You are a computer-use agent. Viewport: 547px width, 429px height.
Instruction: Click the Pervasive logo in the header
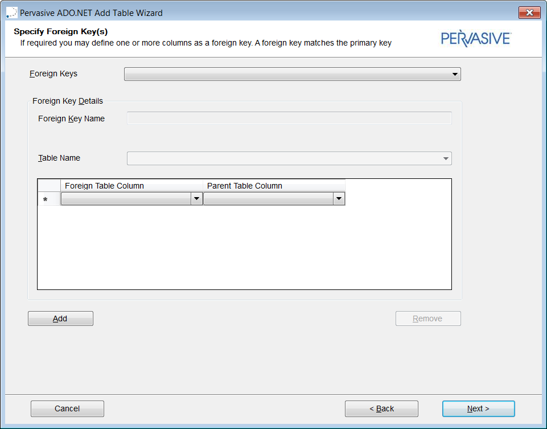(x=476, y=38)
